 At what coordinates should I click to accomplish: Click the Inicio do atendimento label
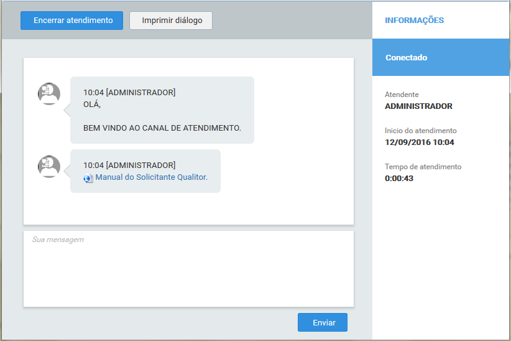[x=421, y=131]
